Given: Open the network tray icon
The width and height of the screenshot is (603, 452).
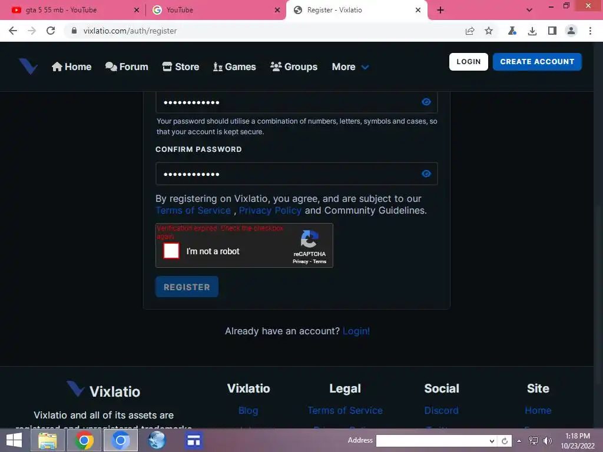Looking at the screenshot, I should (534, 441).
